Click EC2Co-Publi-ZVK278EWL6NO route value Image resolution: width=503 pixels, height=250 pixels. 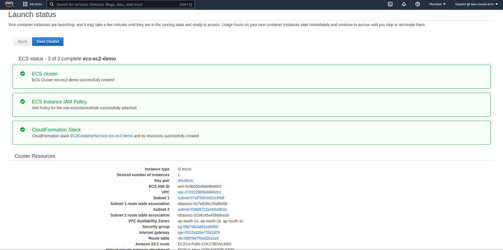coord(204,244)
